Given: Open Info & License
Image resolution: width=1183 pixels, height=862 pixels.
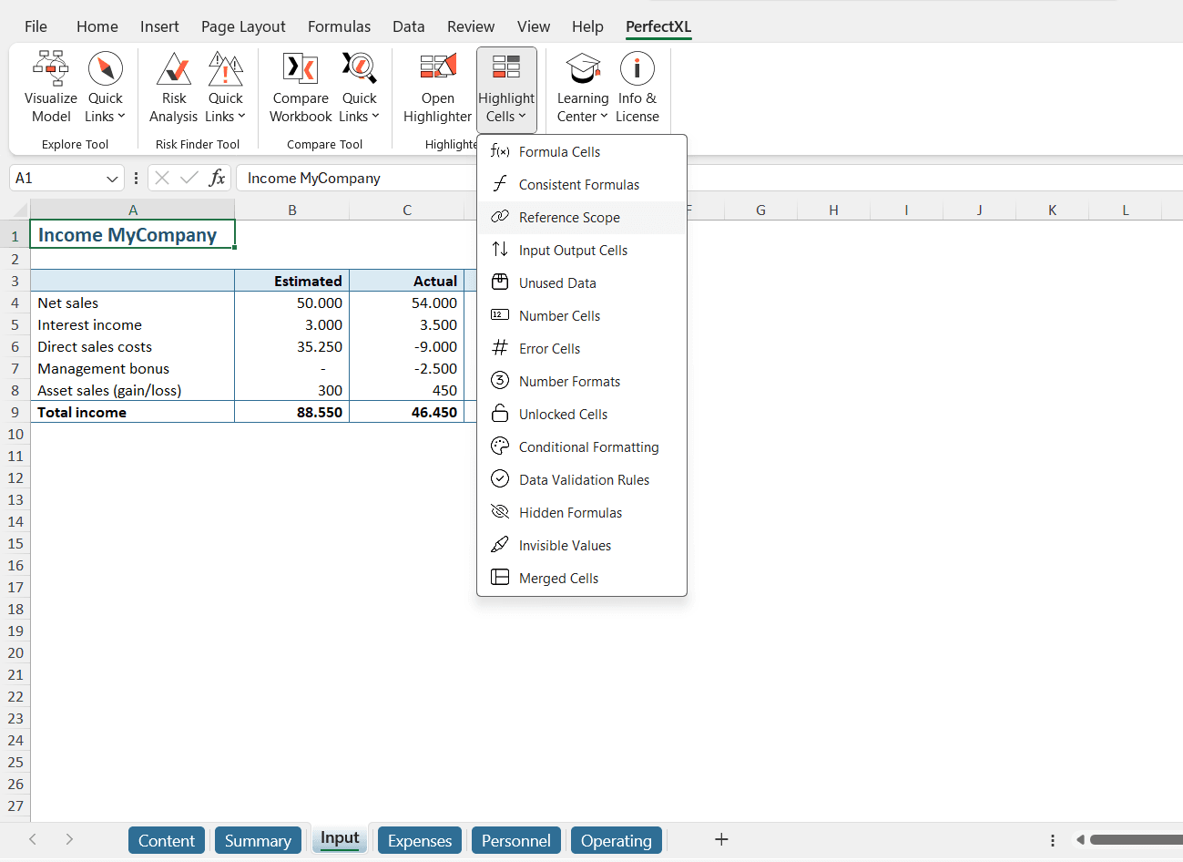Looking at the screenshot, I should [x=637, y=88].
